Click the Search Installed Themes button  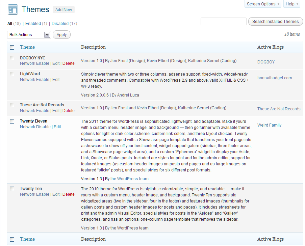(275, 21)
